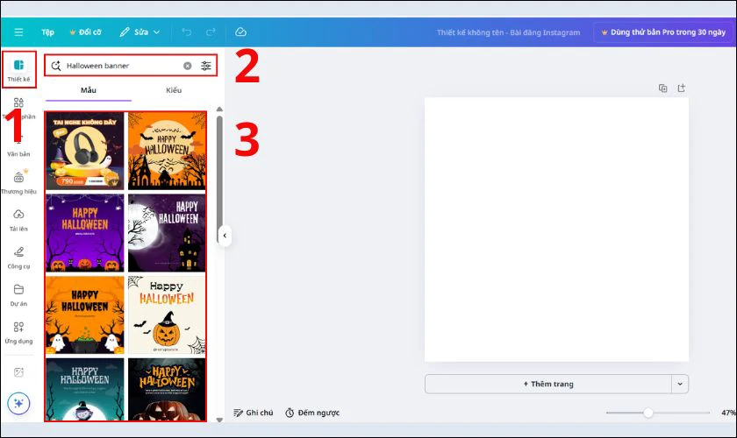Open the Tải lên uploads panel
This screenshot has height=438, width=737.
[18, 219]
